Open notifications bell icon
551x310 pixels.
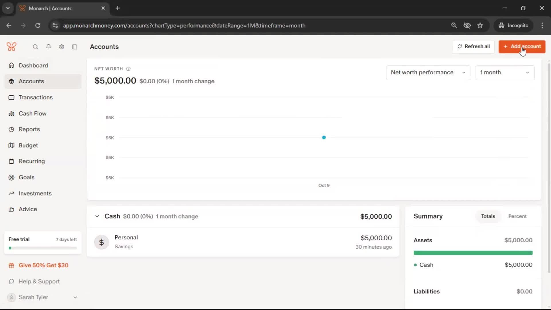[x=48, y=47]
